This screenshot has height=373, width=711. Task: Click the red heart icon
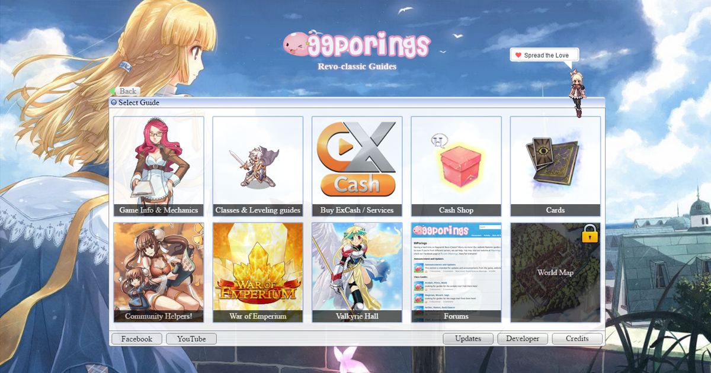(x=518, y=55)
